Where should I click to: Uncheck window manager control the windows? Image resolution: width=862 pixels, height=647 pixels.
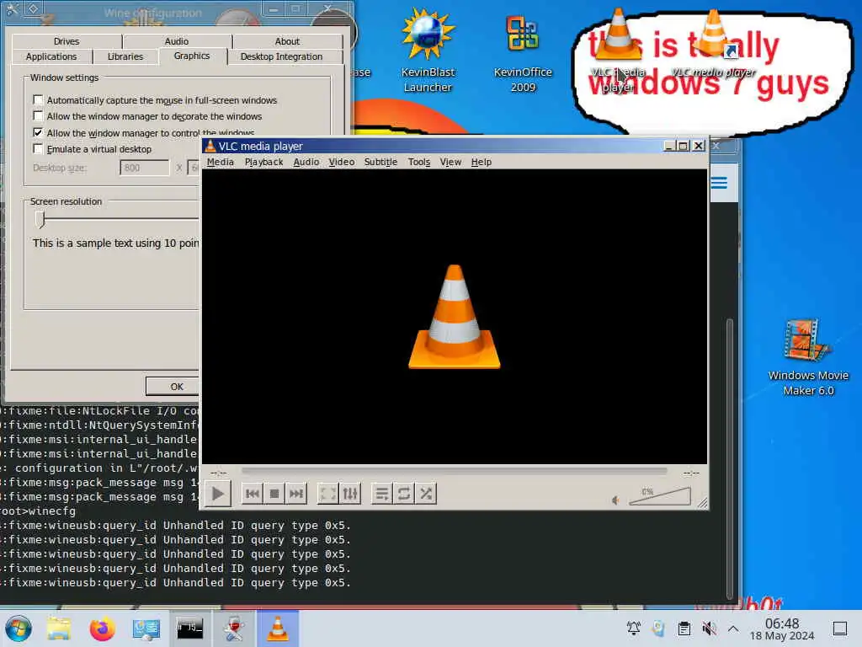pos(38,132)
